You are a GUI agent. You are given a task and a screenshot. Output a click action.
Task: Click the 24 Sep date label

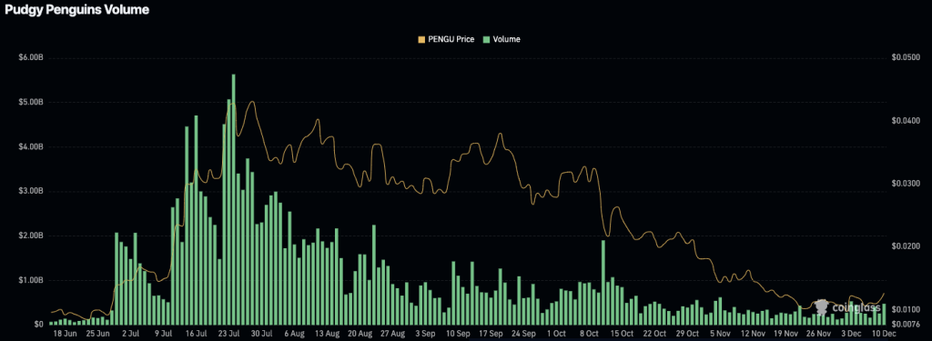[x=524, y=334]
